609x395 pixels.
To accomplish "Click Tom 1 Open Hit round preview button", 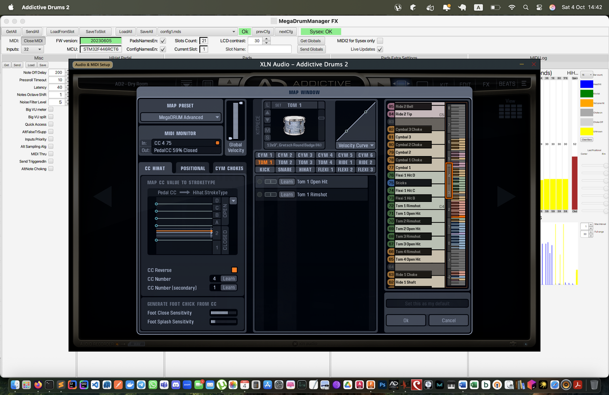I will [x=260, y=182].
